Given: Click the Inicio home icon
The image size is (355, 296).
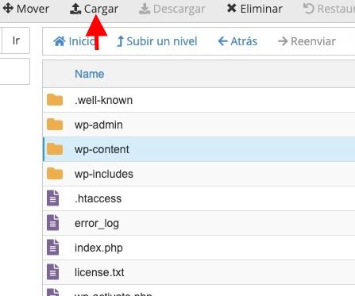Looking at the screenshot, I should point(60,41).
